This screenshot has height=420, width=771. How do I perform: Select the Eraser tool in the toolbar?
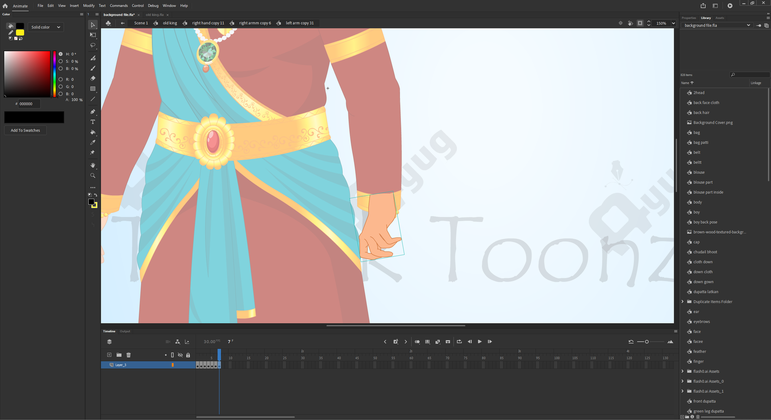point(93,78)
